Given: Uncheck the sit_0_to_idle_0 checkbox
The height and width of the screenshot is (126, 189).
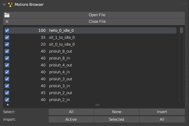Looking at the screenshot, I should [7, 44].
